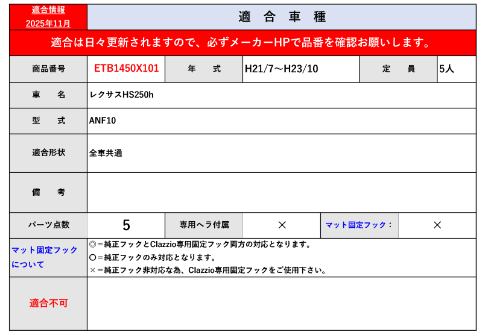482x335 pixels.
Task: Select the parts count value 5
Action: (x=126, y=225)
